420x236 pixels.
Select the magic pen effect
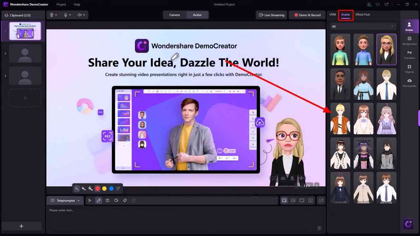point(118,189)
